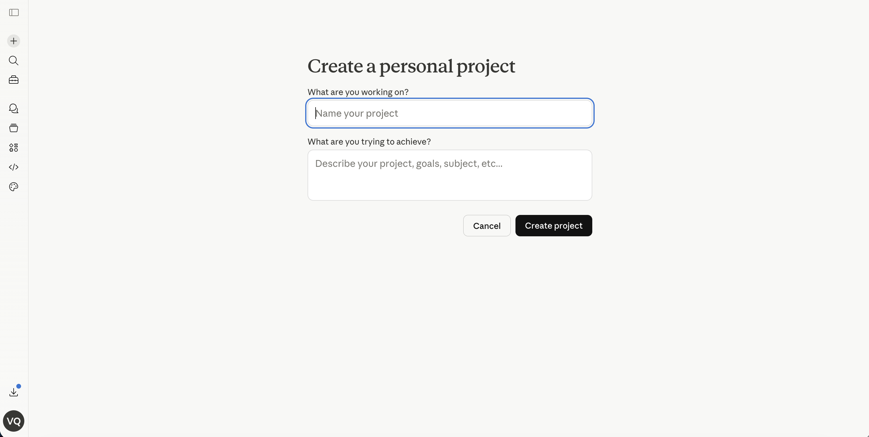Click the 'Create a personal project' heading
The image size is (869, 437).
click(411, 66)
